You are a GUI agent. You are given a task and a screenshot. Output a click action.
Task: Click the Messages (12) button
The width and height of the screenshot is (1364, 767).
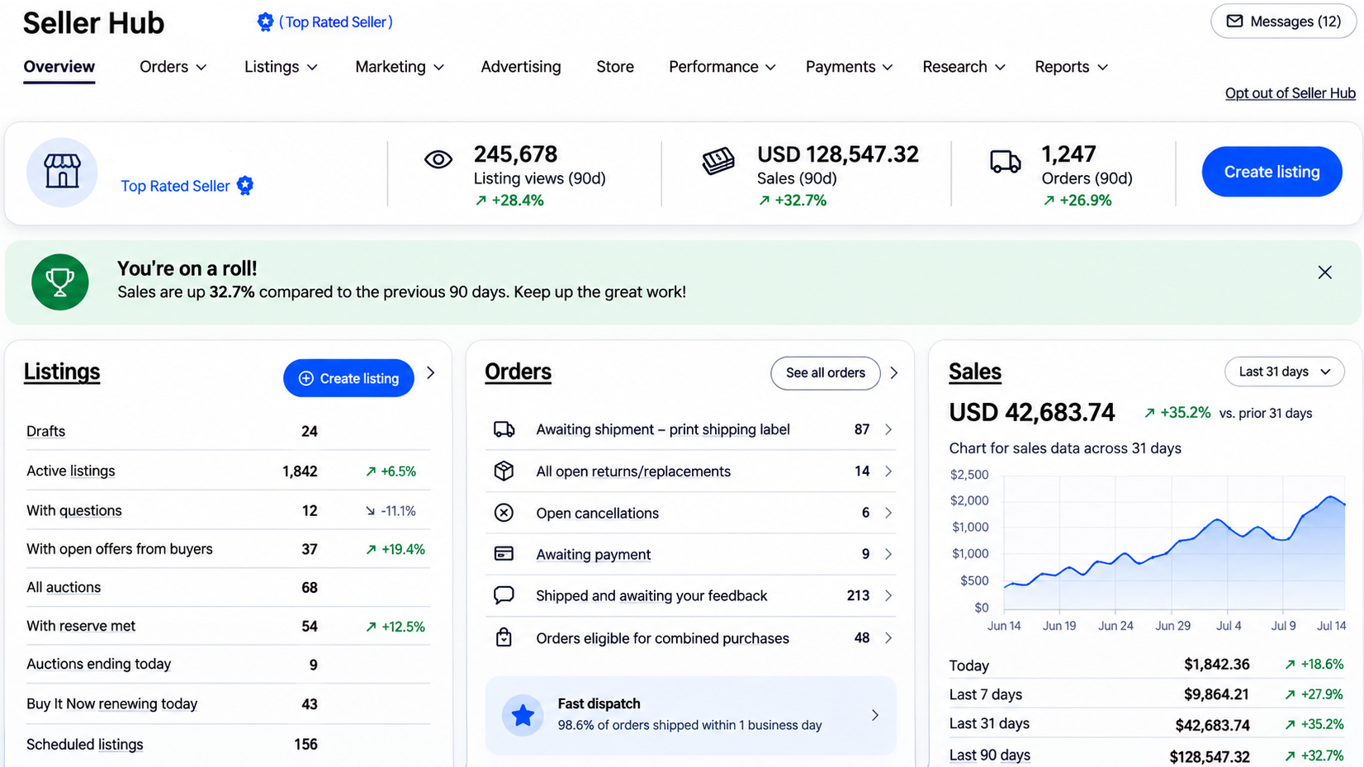tap(1283, 21)
